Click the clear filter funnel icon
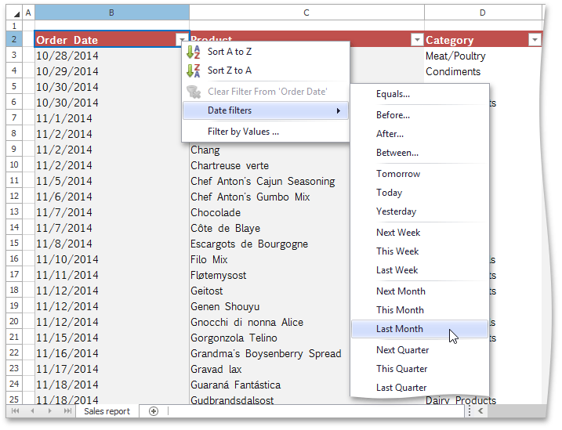The image size is (562, 430). [x=194, y=92]
